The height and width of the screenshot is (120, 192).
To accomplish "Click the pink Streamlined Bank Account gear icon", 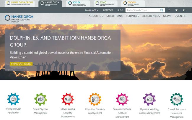I will 122,99.
